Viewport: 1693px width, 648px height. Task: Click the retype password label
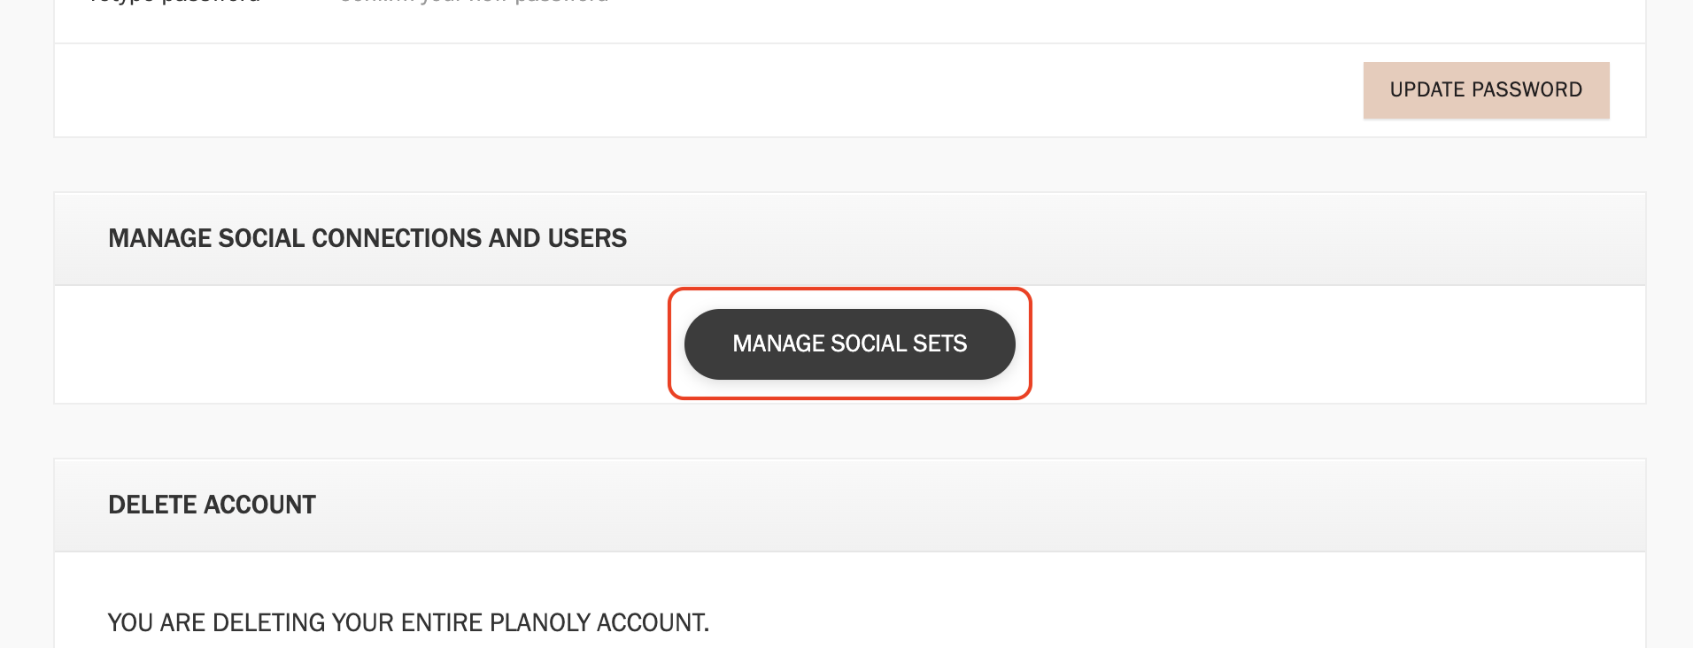click(x=174, y=2)
